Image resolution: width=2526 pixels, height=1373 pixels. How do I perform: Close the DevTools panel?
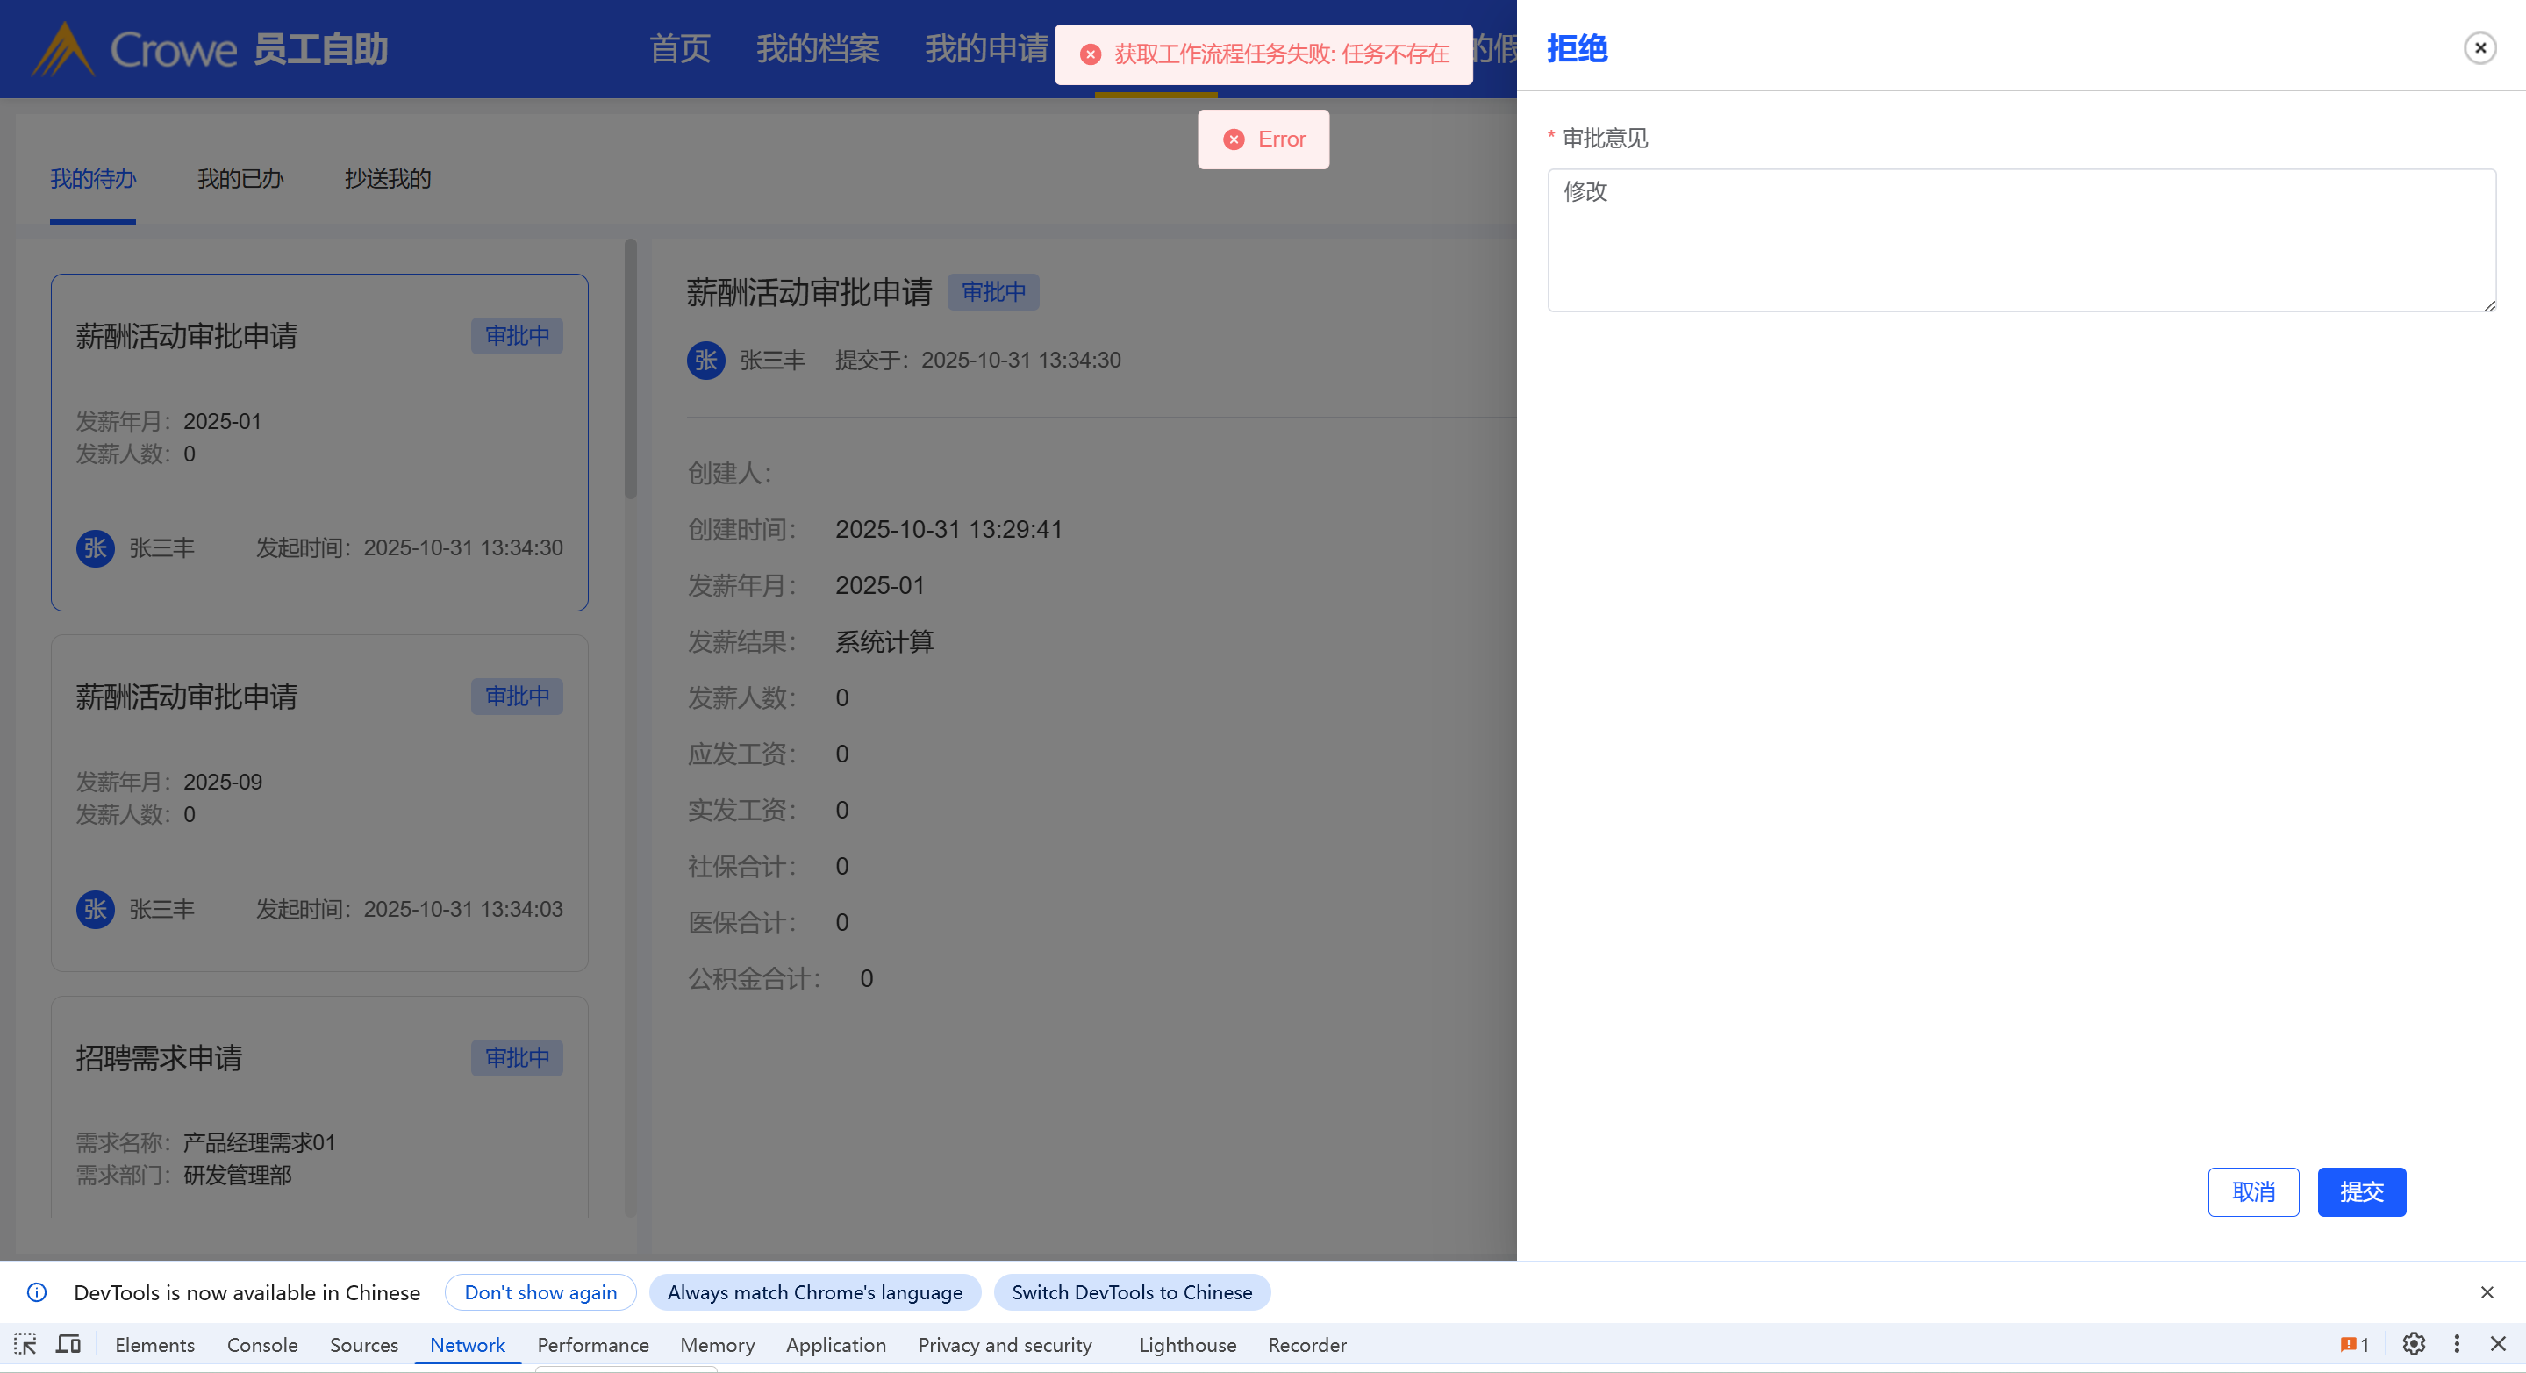point(2499,1345)
